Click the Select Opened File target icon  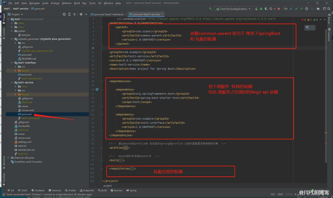pyautogui.click(x=64, y=14)
